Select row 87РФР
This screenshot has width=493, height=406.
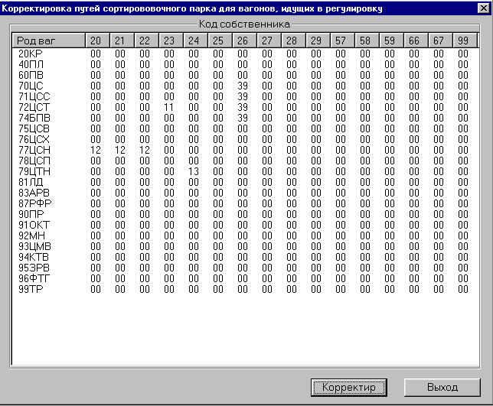245,203
